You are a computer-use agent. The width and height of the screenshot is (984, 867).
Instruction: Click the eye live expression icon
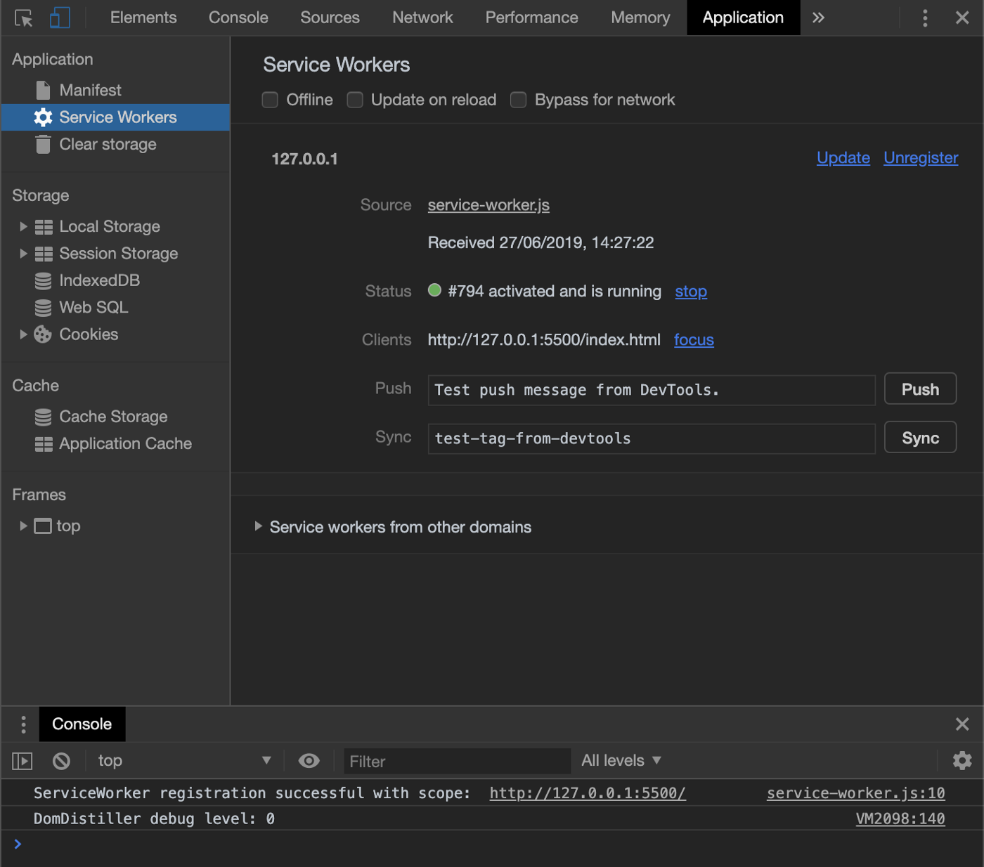tap(309, 761)
